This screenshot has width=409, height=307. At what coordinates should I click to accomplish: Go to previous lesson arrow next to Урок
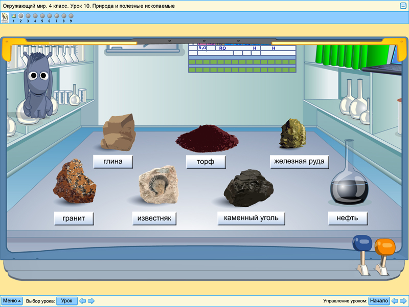[x=82, y=301]
